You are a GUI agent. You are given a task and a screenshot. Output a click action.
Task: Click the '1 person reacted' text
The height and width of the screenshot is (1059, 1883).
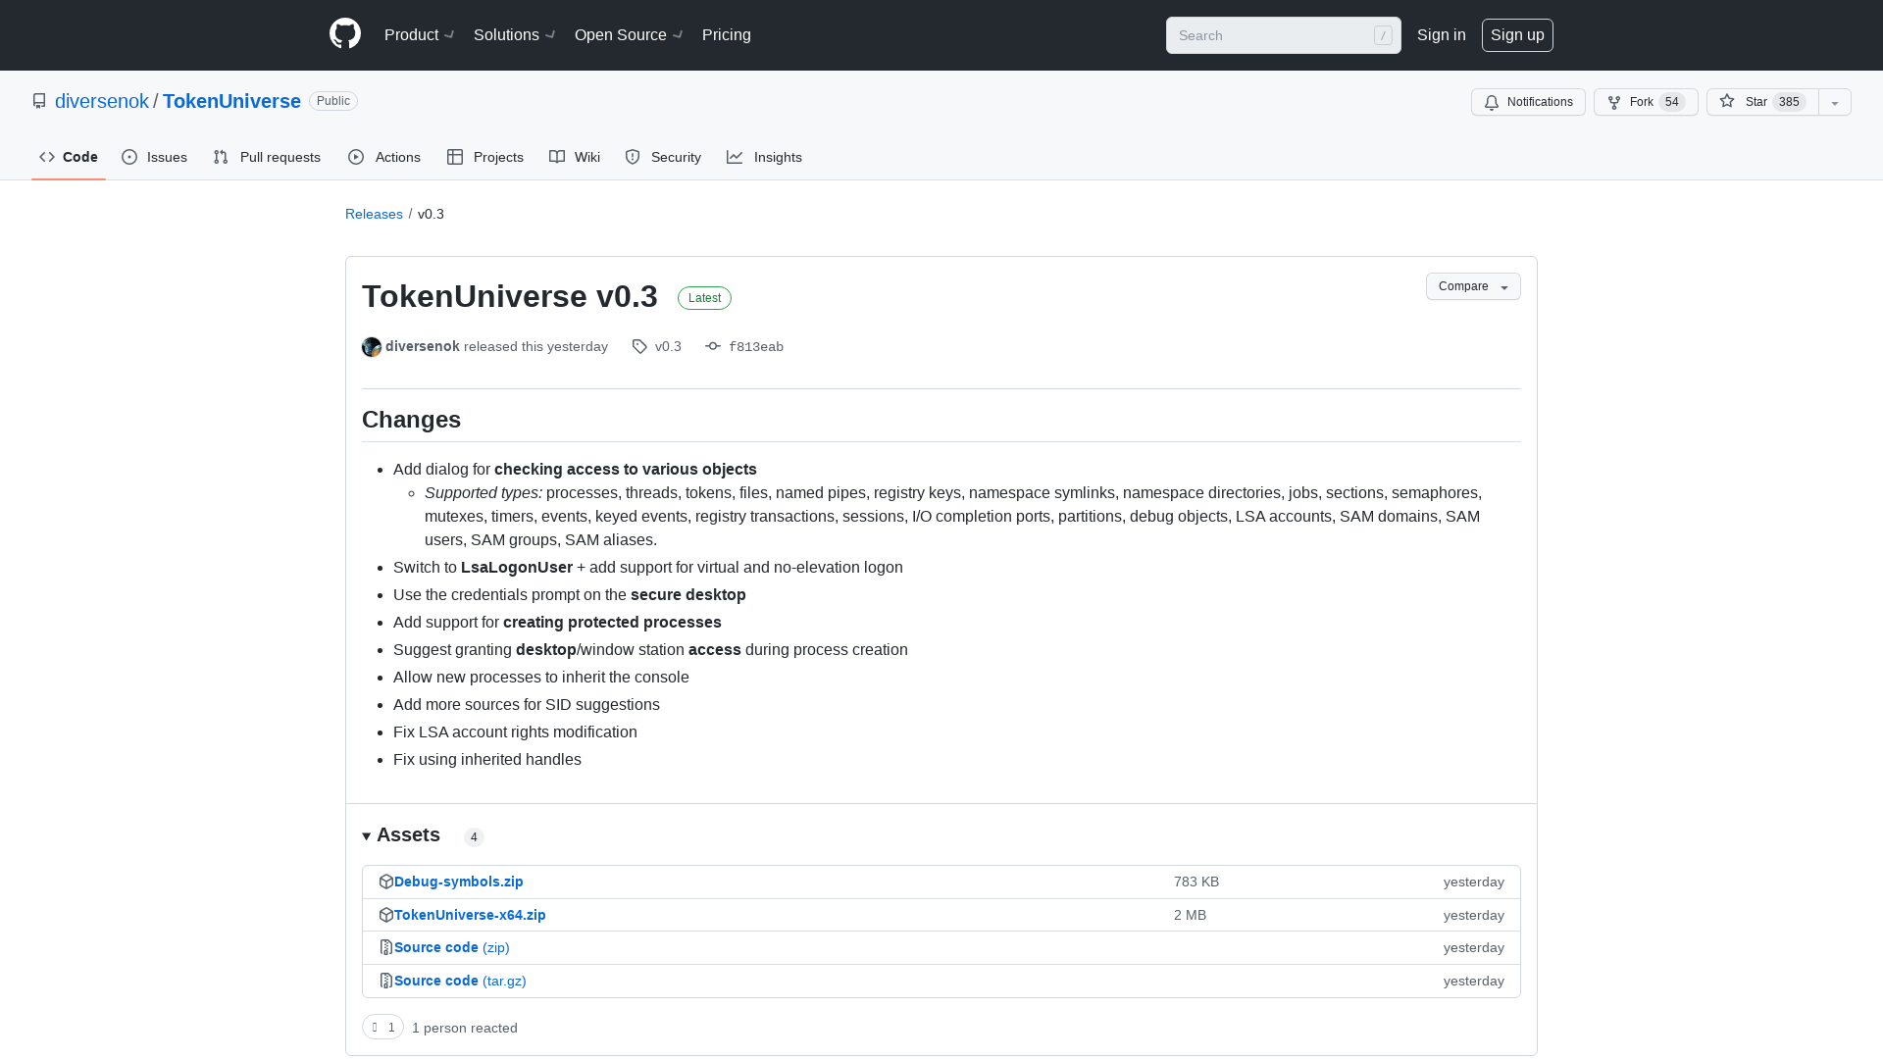465,1028
